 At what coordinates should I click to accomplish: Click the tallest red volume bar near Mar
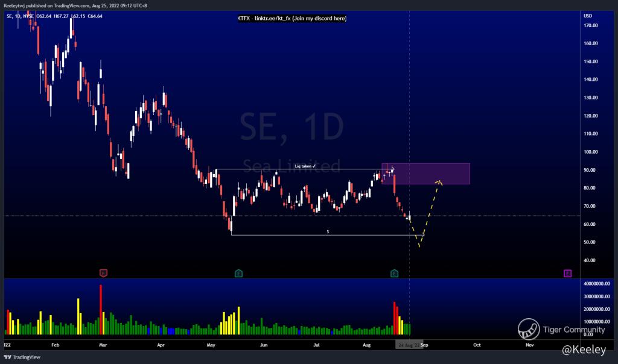click(101, 310)
